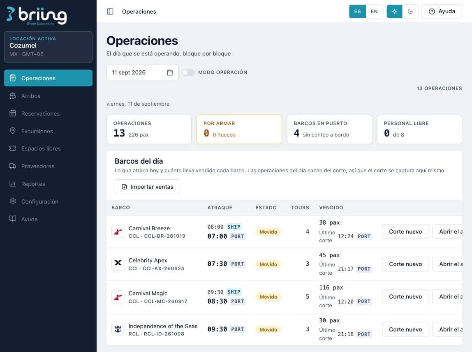Viewport: 472px width, 352px height.
Task: Click the VENDIDO column header
Action: [331, 208]
